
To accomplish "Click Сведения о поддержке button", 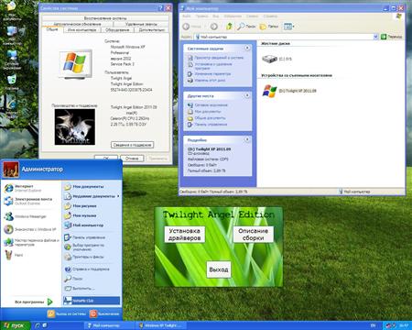I will (x=132, y=145).
